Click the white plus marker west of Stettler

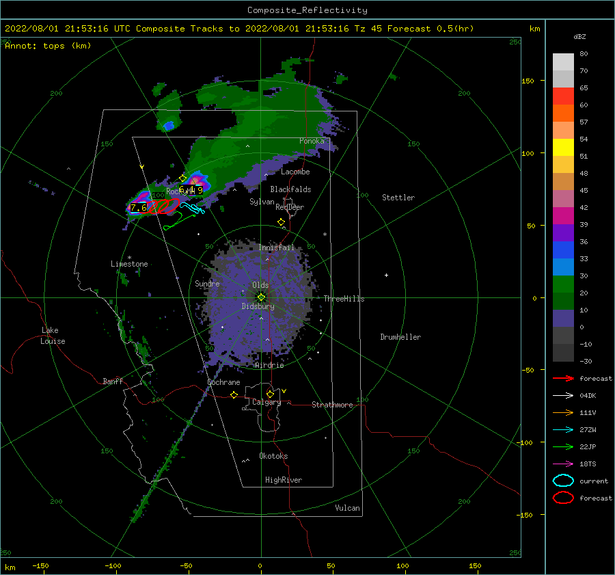386,275
